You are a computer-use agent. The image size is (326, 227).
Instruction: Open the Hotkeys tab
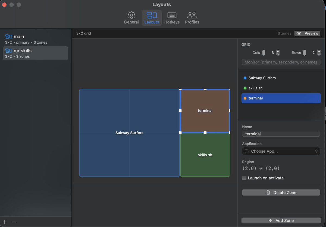click(172, 18)
